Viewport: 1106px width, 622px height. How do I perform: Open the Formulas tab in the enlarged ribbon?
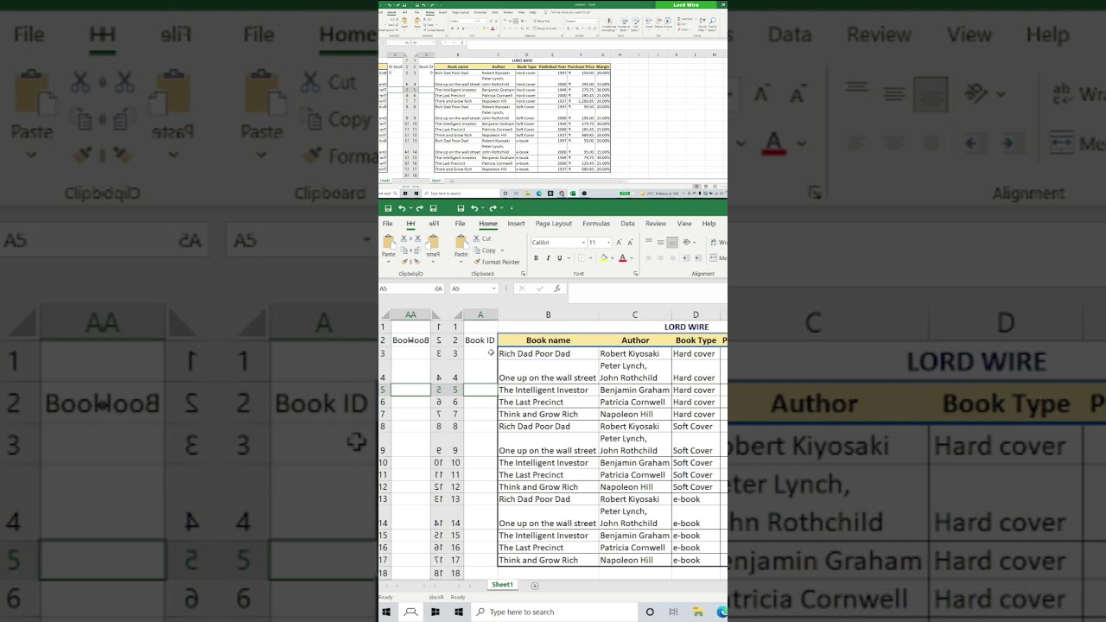pos(596,224)
